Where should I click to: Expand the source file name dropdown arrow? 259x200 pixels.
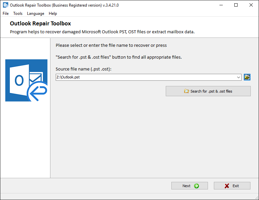click(x=238, y=77)
